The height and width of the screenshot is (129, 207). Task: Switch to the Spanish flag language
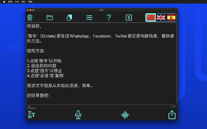[x=171, y=18]
